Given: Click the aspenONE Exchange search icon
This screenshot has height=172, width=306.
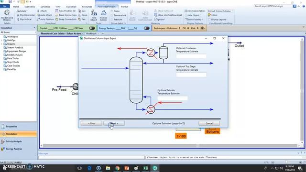Looking at the screenshot, I should coord(295,6).
